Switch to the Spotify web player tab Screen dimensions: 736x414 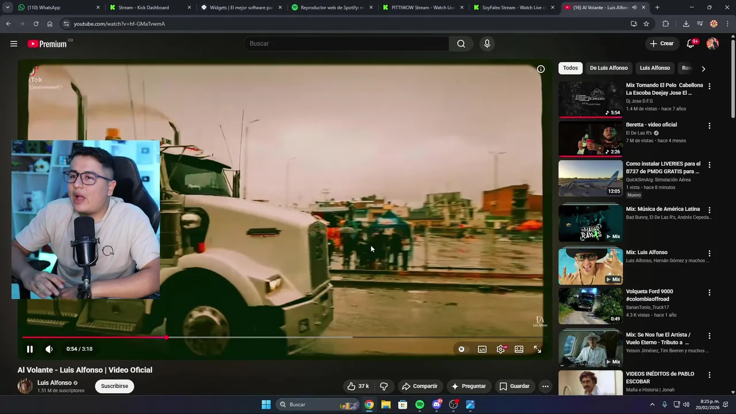[x=332, y=7]
